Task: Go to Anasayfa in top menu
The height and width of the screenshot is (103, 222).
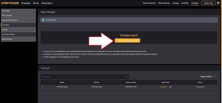Action: pos(26,3)
